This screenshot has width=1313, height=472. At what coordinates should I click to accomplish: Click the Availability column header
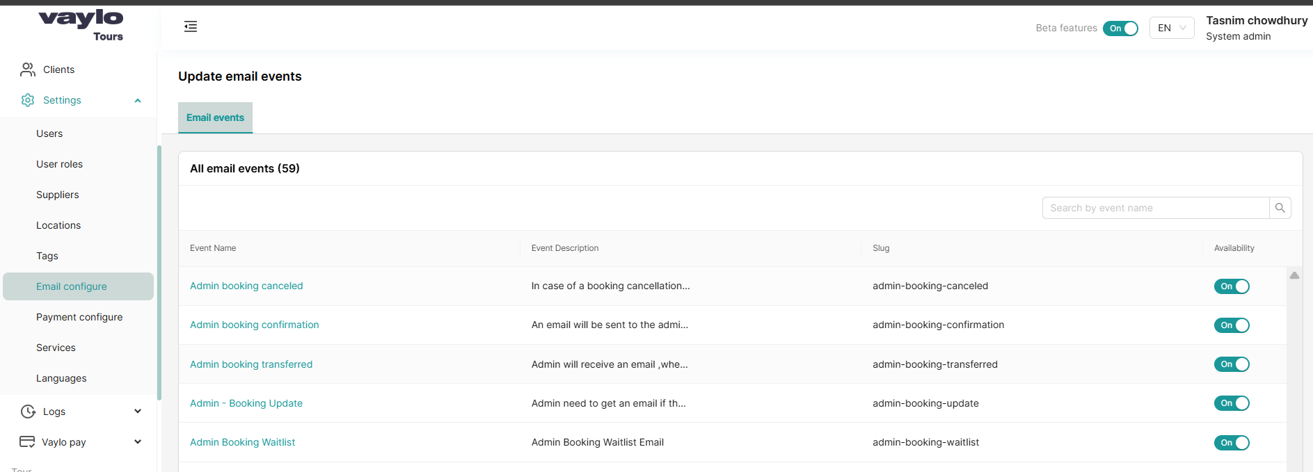(1234, 248)
